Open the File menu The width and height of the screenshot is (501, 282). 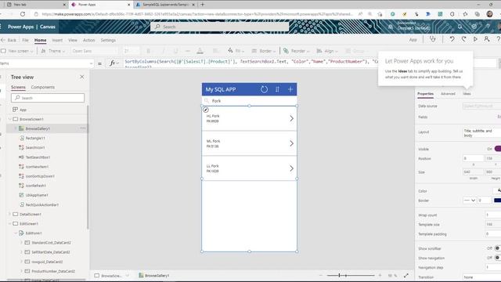(25, 40)
